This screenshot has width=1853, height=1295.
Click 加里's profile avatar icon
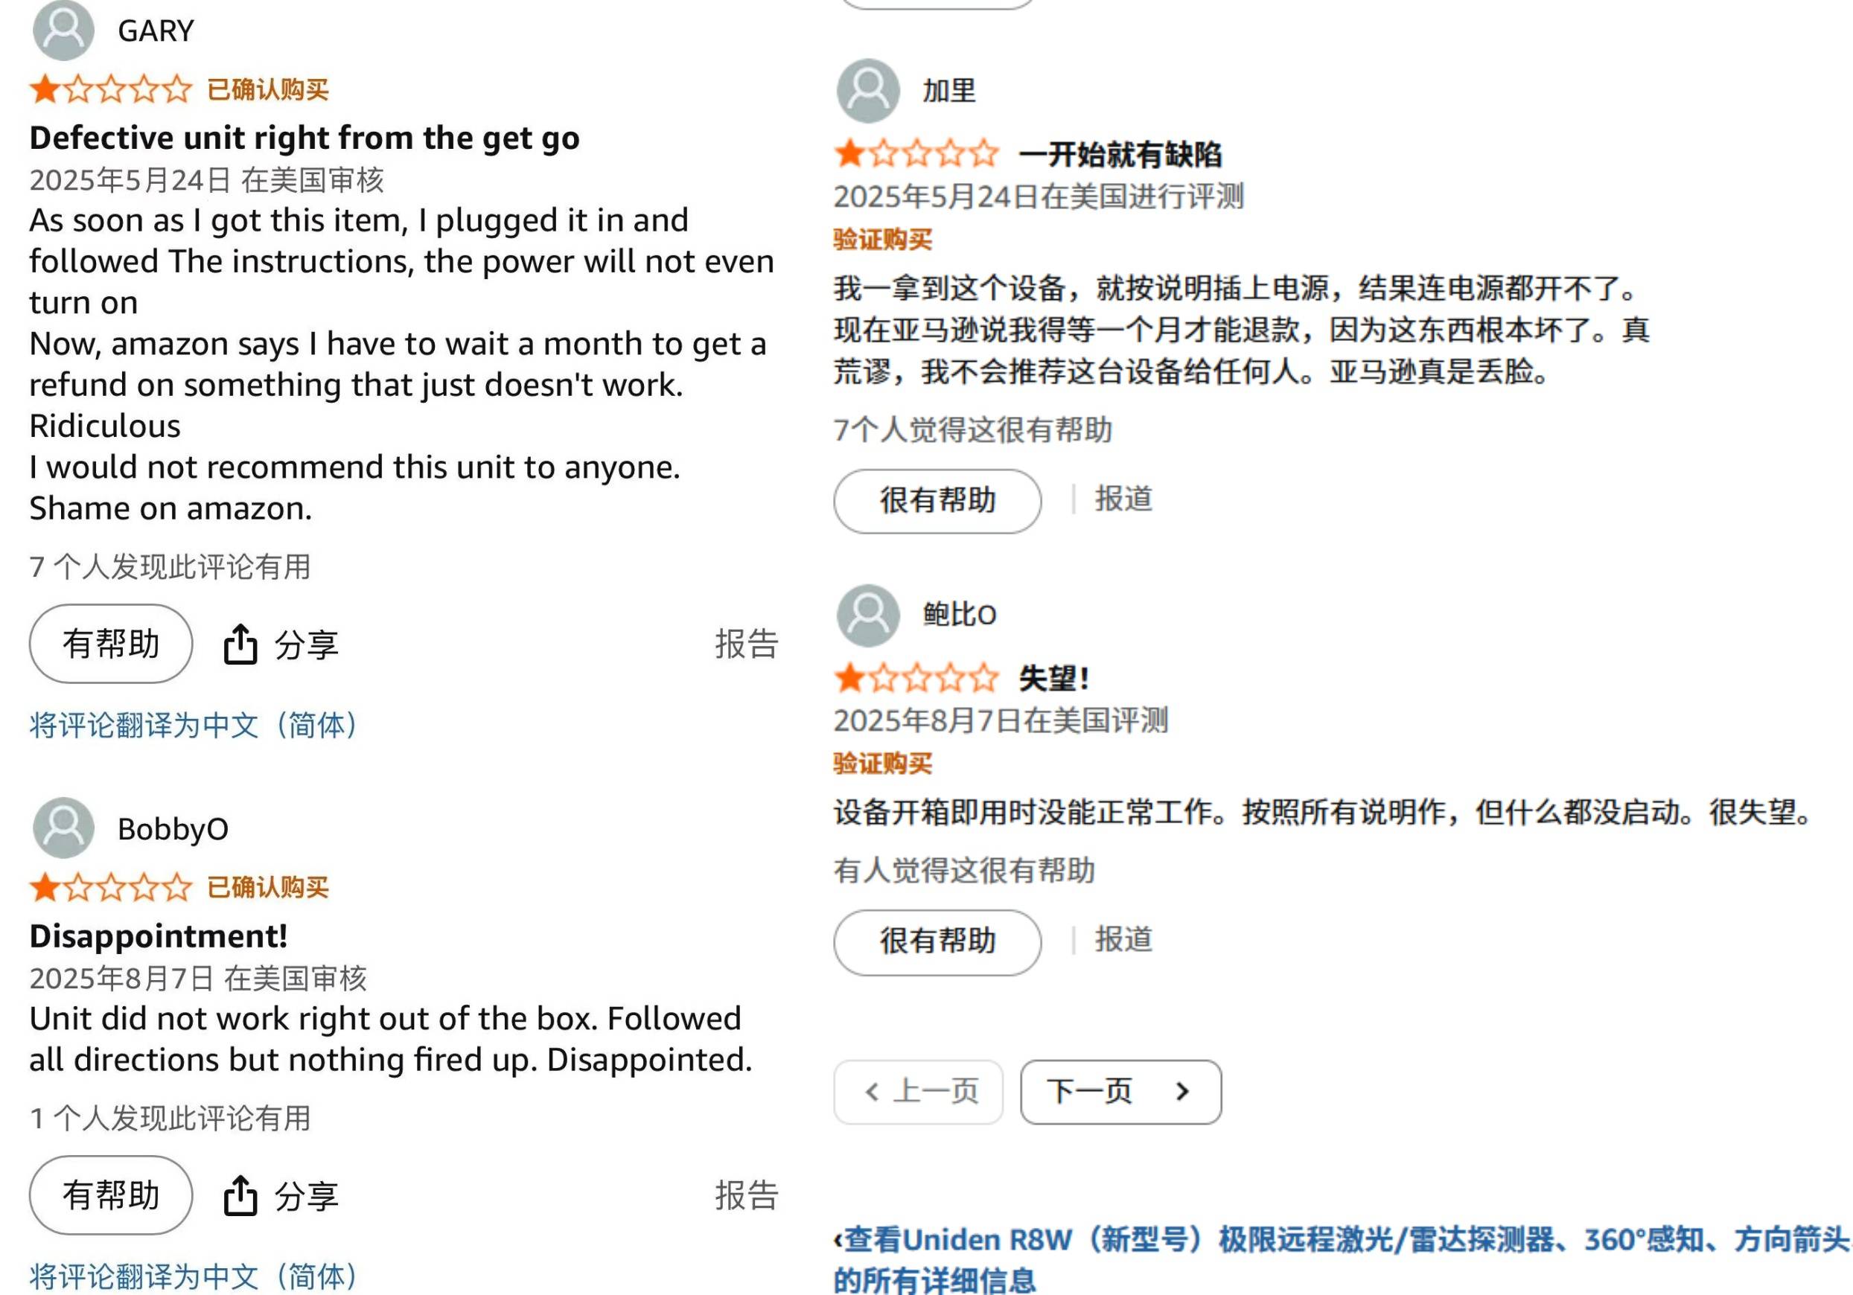point(867,90)
